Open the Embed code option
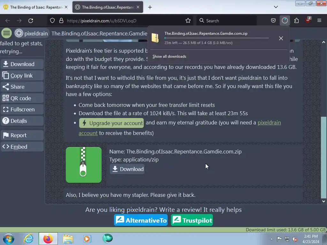327x245 pixels. (22, 147)
